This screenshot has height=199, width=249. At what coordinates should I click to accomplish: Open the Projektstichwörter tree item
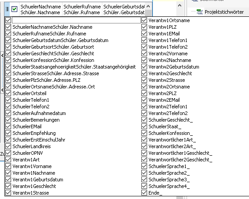click(x=224, y=12)
